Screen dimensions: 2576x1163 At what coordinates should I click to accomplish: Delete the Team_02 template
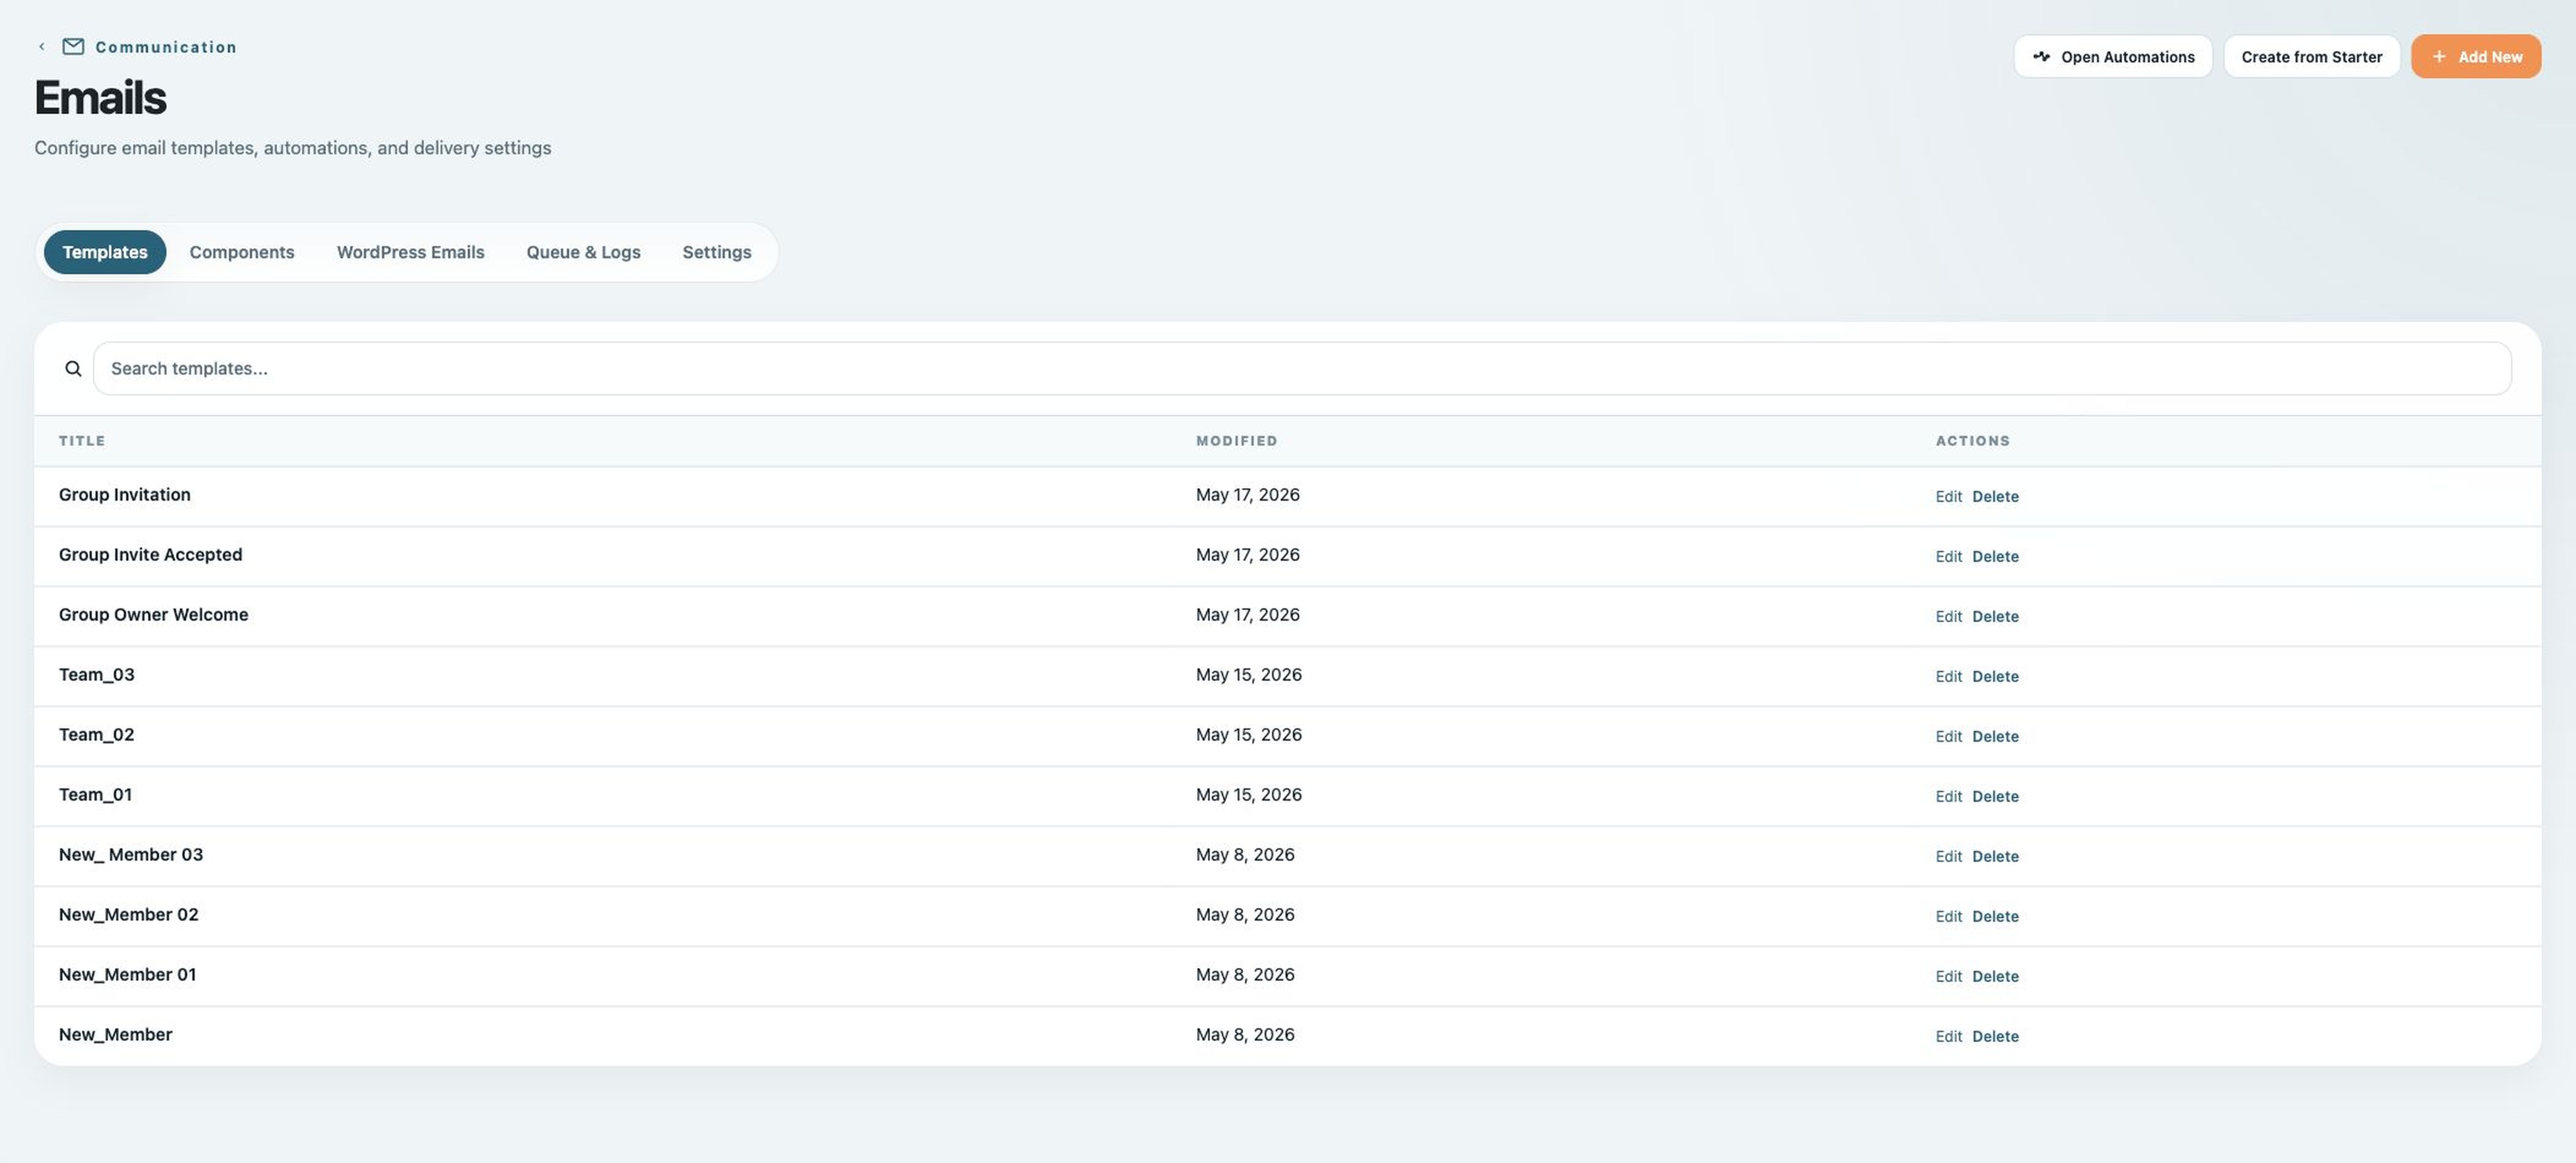pos(1995,737)
